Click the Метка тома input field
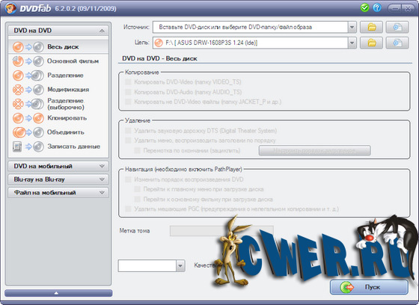The image size is (419, 305). [221, 231]
